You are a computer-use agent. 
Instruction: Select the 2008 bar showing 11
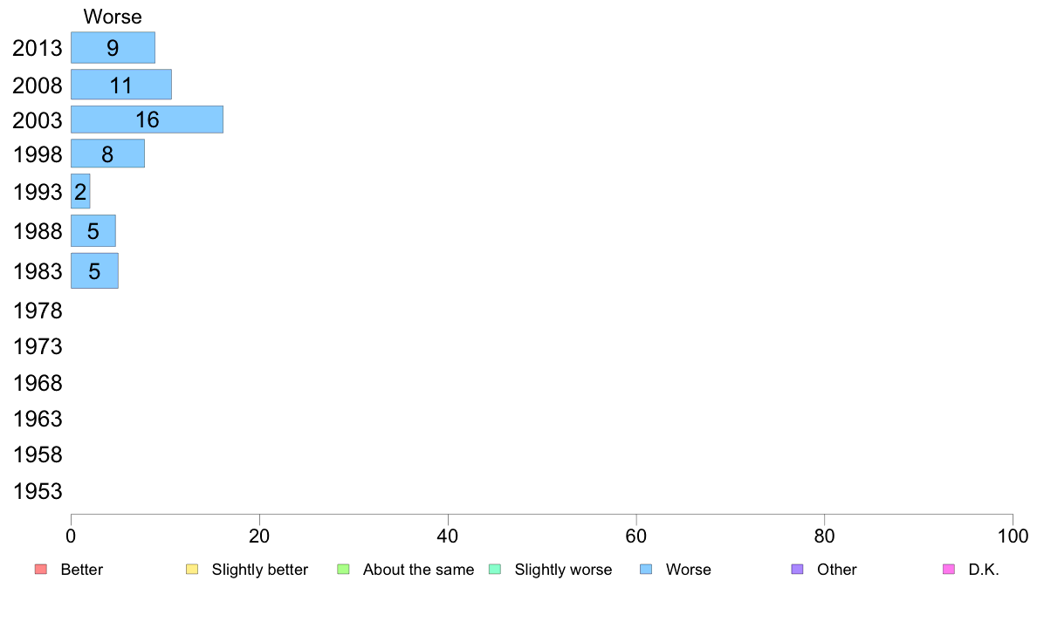(121, 85)
